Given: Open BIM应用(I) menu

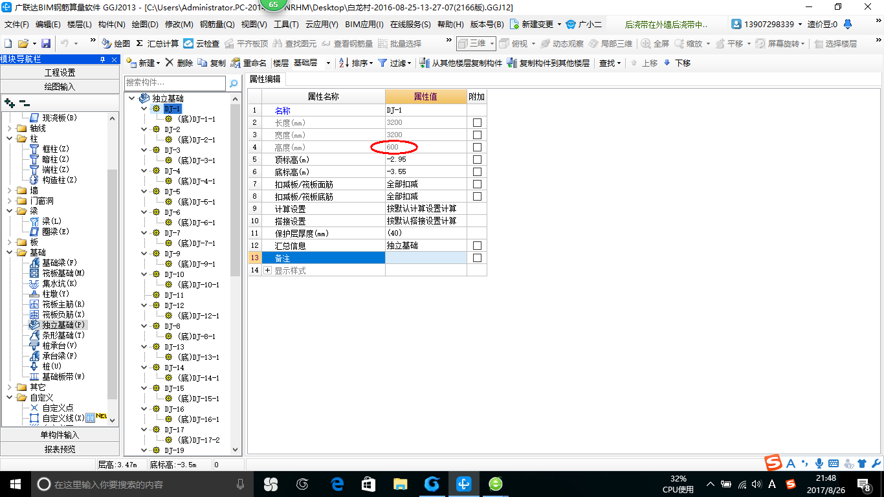Looking at the screenshot, I should click(x=364, y=25).
